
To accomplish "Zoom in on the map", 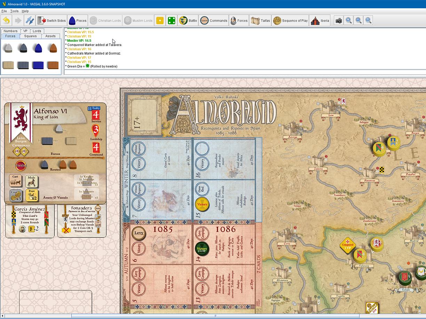I will [x=348, y=20].
